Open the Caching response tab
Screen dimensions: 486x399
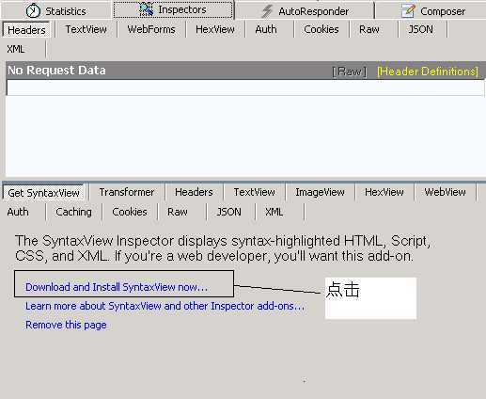(x=73, y=212)
